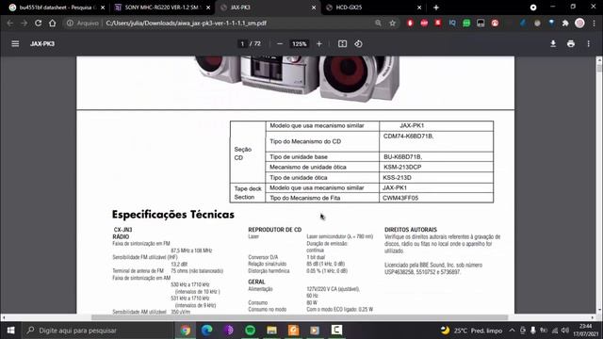Reload the current page
The height and width of the screenshot is (339, 603).
[x=38, y=23]
